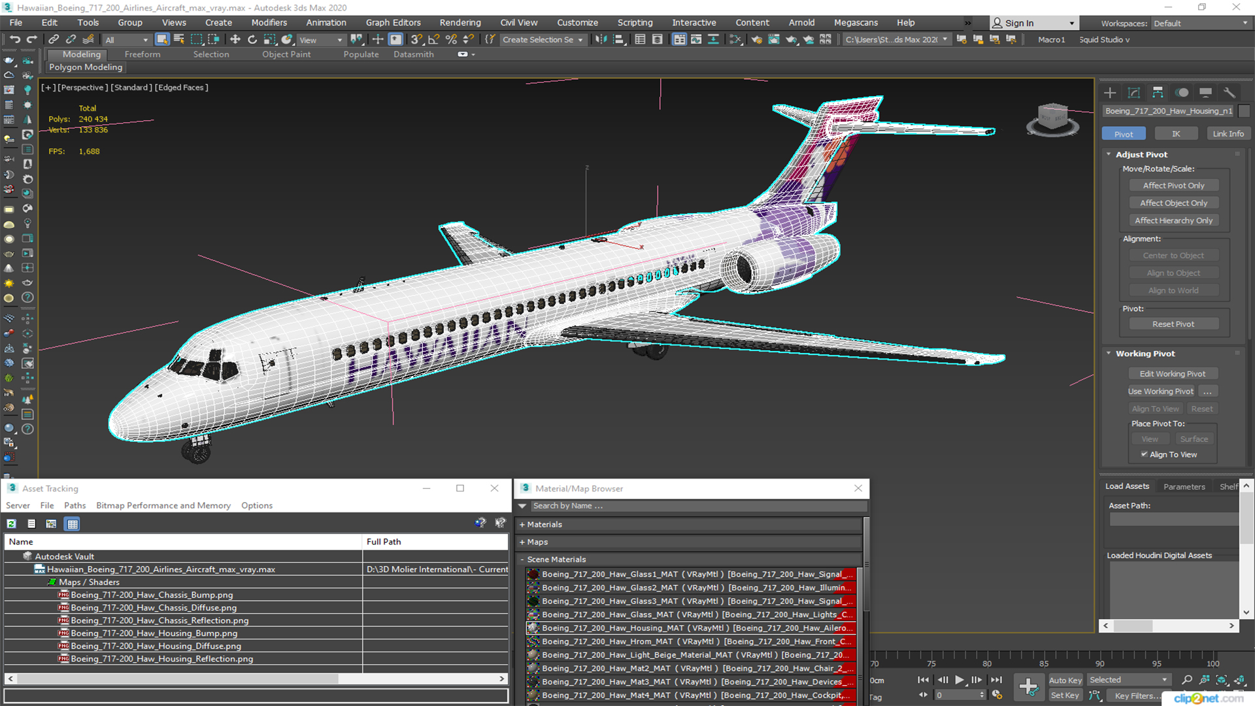Click the Set Key button

click(1065, 696)
